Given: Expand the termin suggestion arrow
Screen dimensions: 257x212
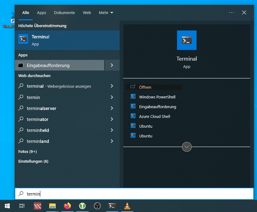Looking at the screenshot, I should click(112, 97).
